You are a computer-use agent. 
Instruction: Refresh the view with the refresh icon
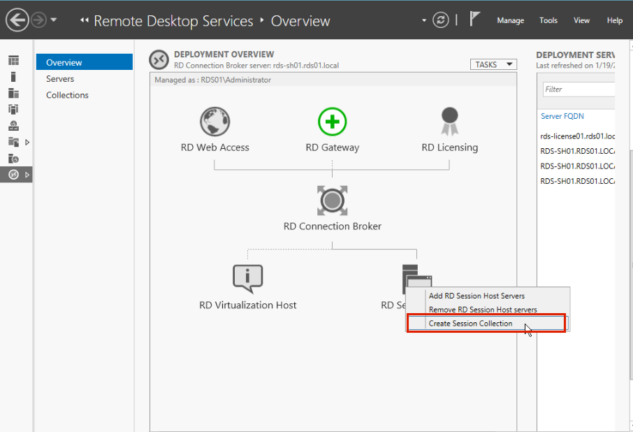pos(440,20)
